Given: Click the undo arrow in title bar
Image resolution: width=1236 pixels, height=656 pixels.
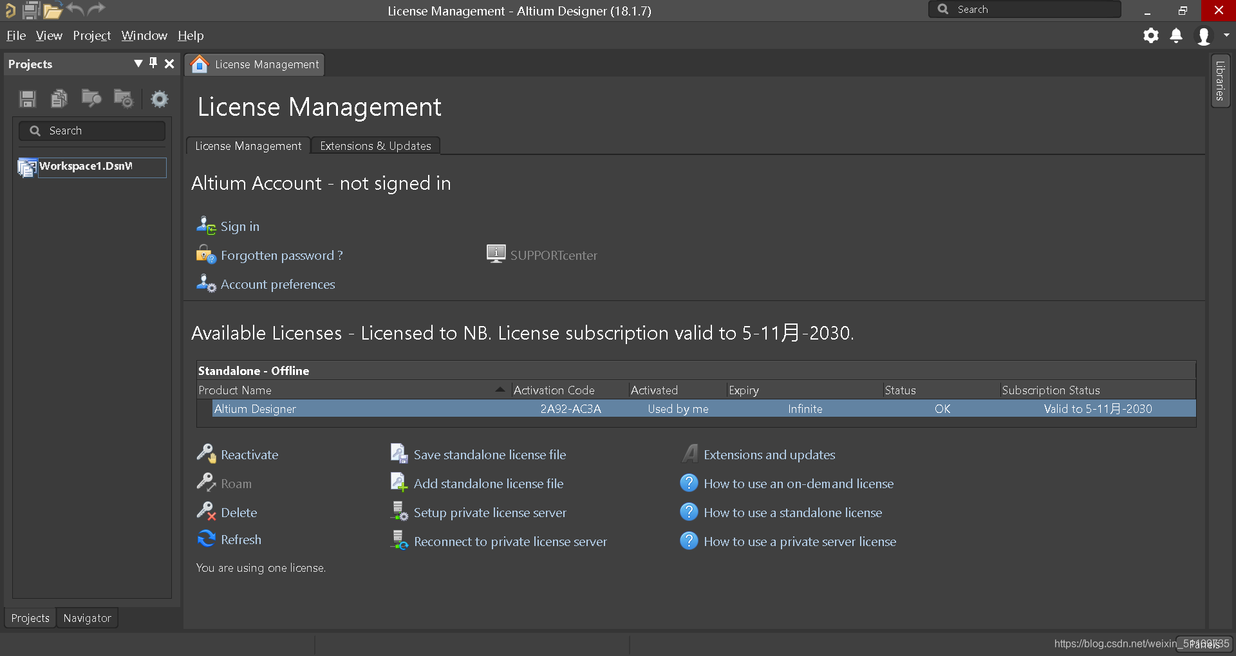Looking at the screenshot, I should tap(75, 9).
